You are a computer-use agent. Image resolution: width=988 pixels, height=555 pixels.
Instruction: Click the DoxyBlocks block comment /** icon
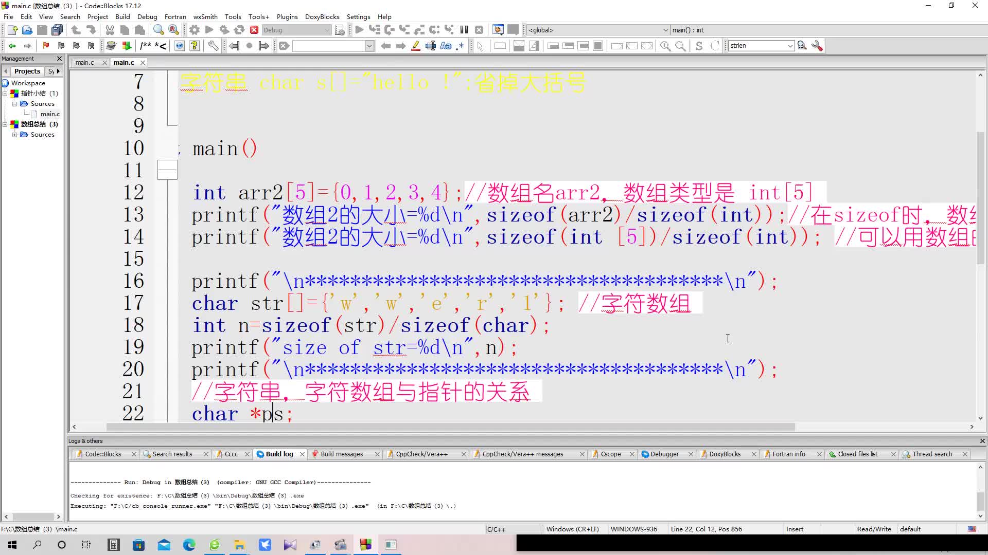[x=146, y=46]
